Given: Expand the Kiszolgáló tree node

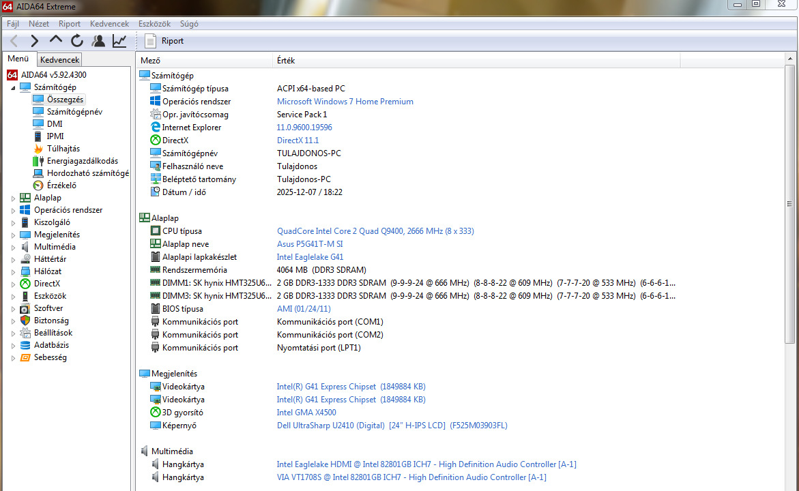Looking at the screenshot, I should point(13,222).
